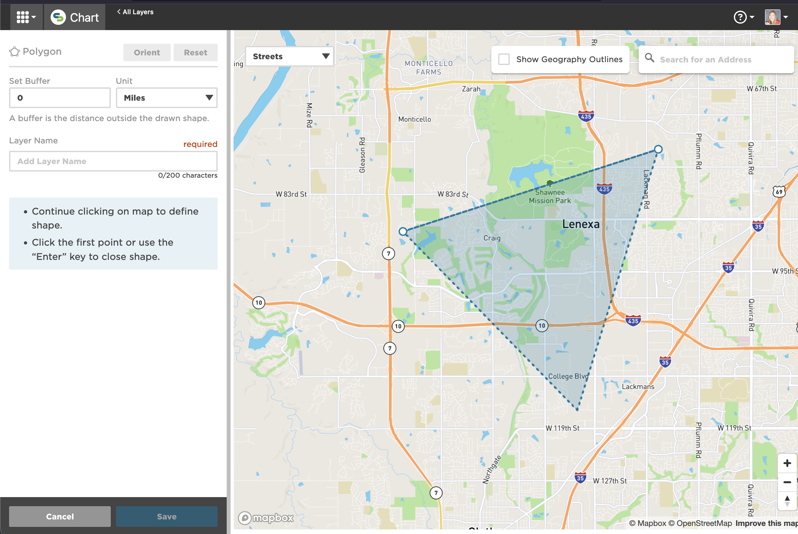Enable Show Geography Outlines checkbox
This screenshot has height=534, width=798.
[504, 59]
